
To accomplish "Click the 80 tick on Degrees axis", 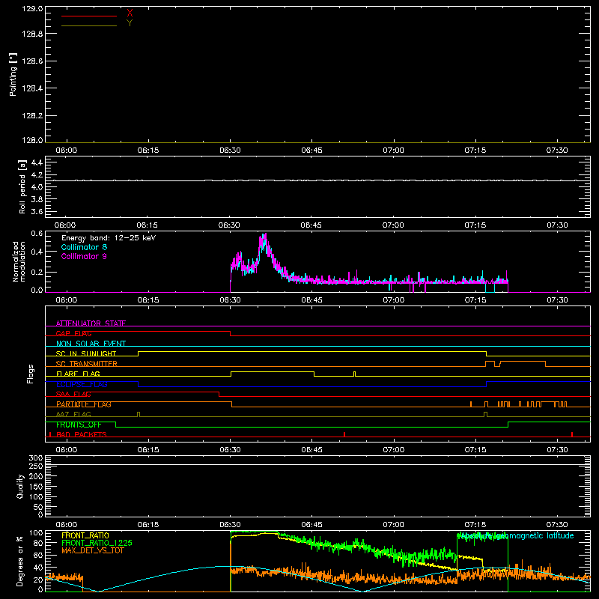I will (38, 543).
